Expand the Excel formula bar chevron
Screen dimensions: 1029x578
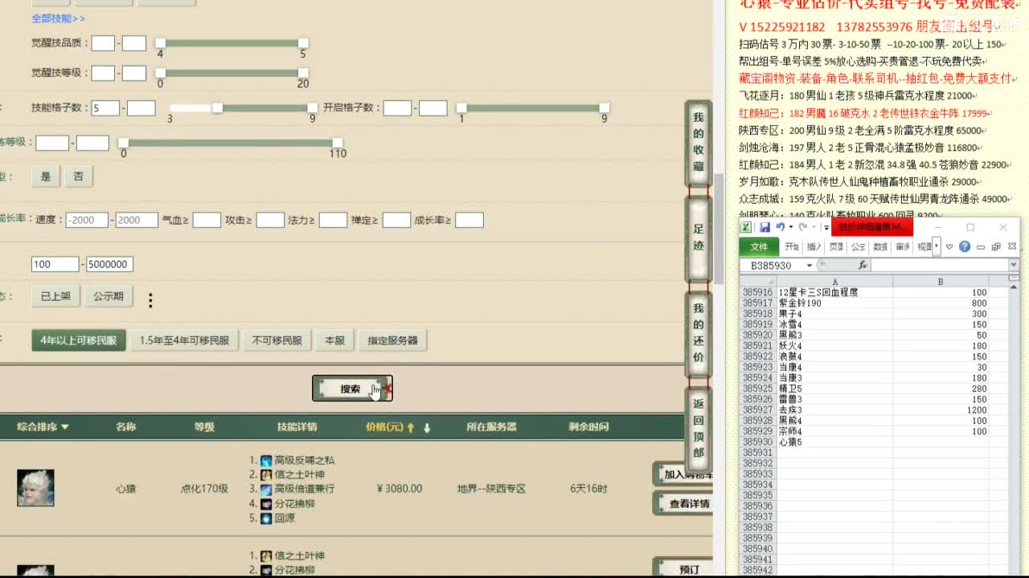coord(1013,265)
